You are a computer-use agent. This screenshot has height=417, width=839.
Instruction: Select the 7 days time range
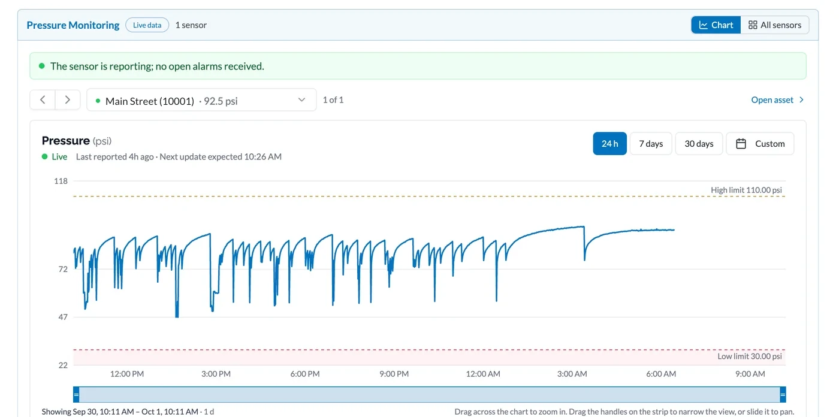click(x=651, y=144)
